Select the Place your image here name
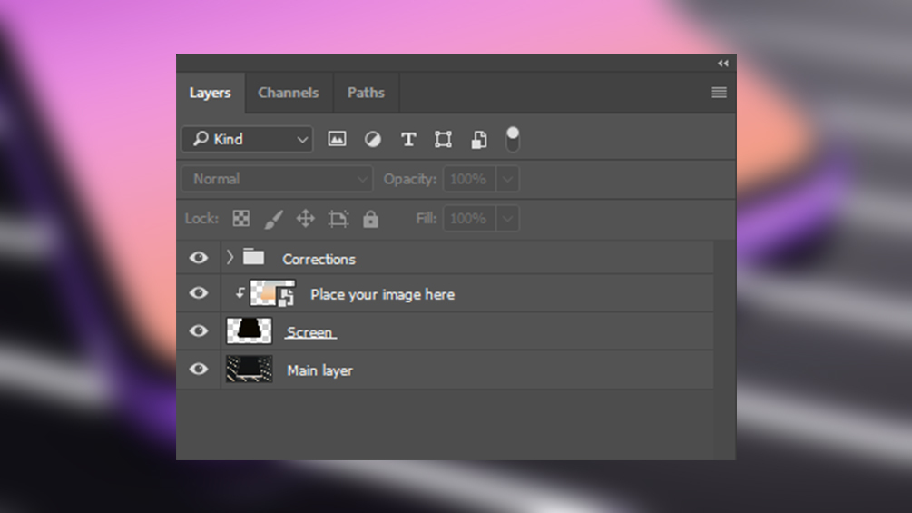This screenshot has width=912, height=513. point(382,295)
